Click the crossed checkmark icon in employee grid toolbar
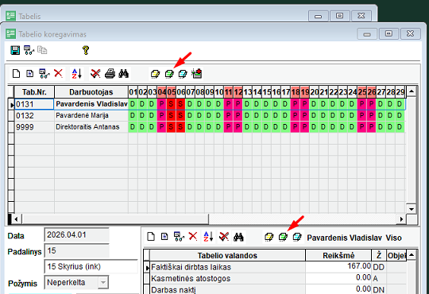 pos(95,74)
